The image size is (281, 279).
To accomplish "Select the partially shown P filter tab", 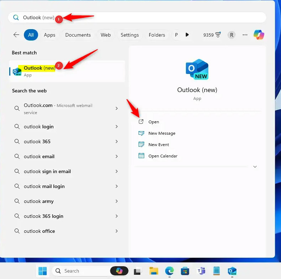I will [176, 35].
